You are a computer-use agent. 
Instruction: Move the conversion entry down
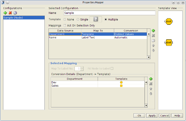click(x=151, y=94)
